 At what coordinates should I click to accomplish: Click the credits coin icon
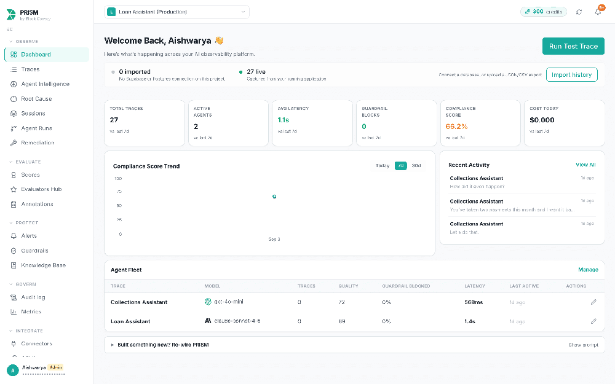(x=528, y=12)
